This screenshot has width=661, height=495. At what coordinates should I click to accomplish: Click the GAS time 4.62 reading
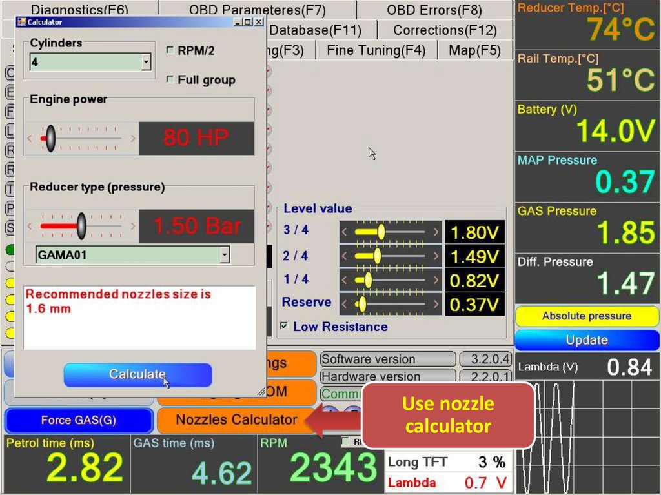click(x=222, y=472)
